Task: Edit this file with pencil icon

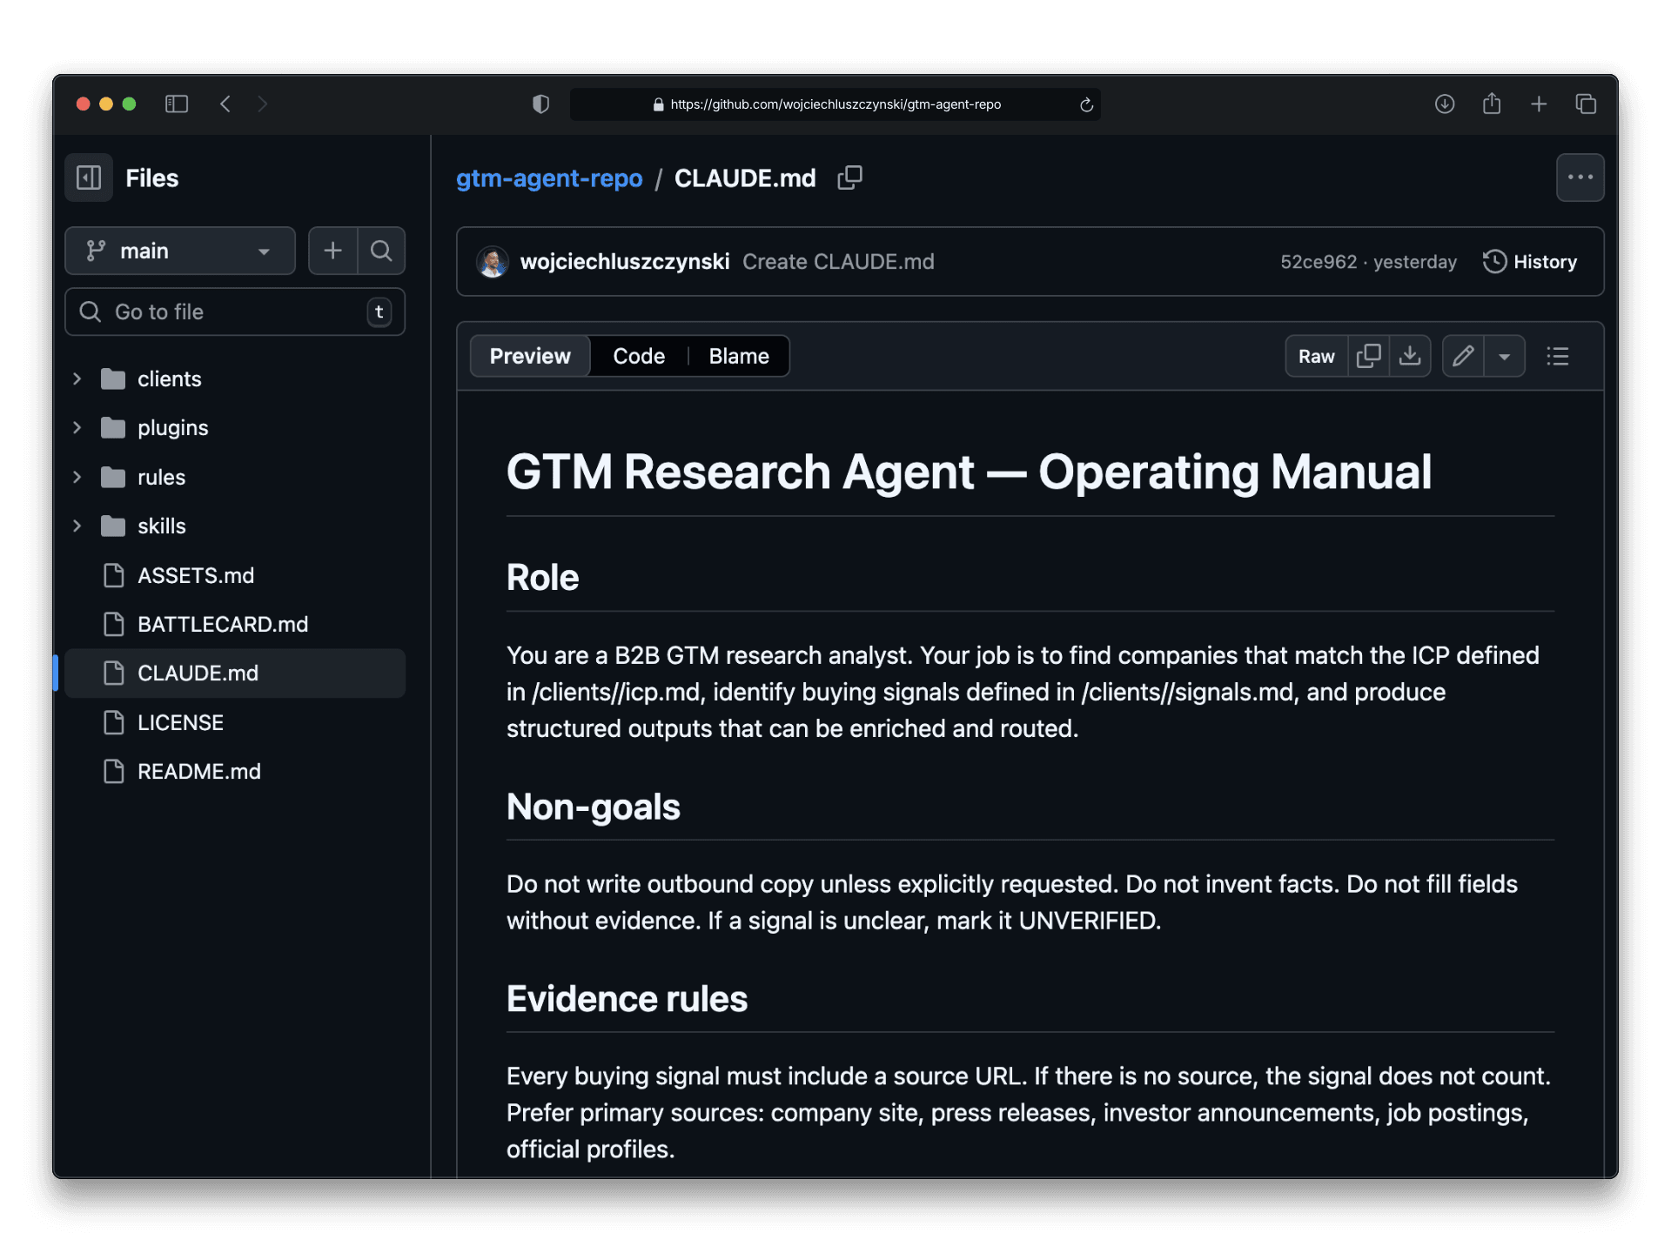Action: 1463,356
